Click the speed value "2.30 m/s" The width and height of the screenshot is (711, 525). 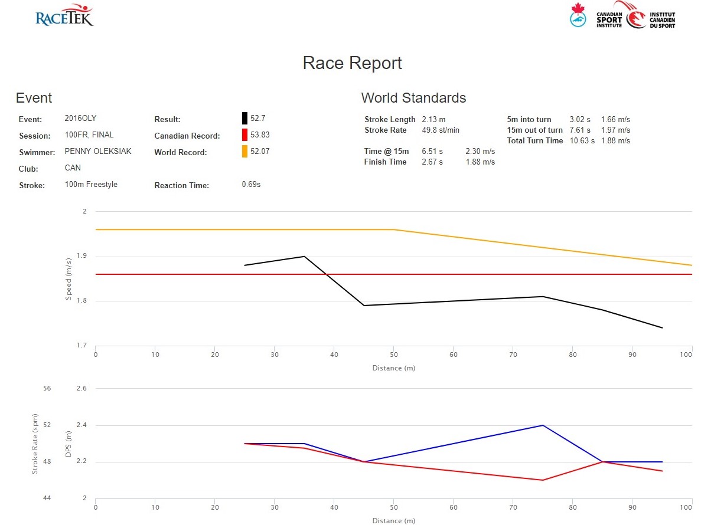tap(480, 151)
